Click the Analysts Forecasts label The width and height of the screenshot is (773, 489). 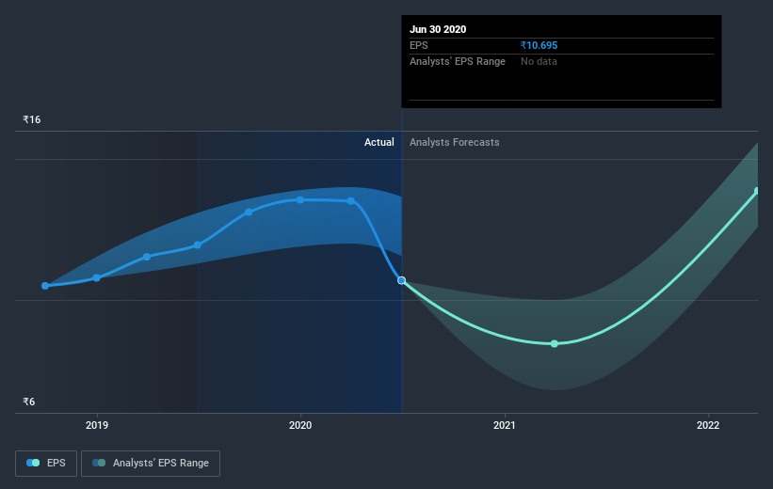click(455, 142)
